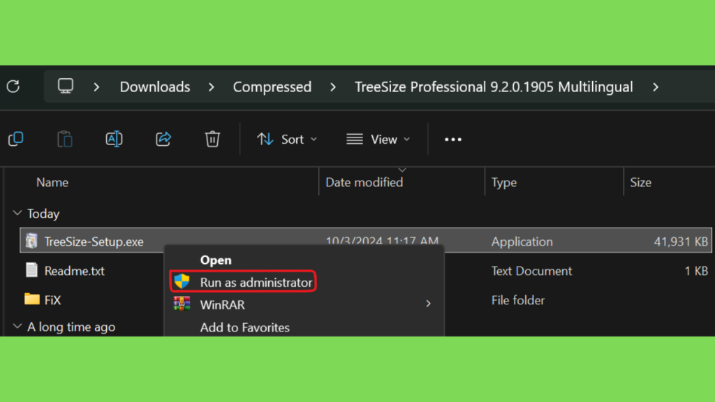The image size is (715, 402).
Task: Click the Rename icon in toolbar
Action: 114,139
